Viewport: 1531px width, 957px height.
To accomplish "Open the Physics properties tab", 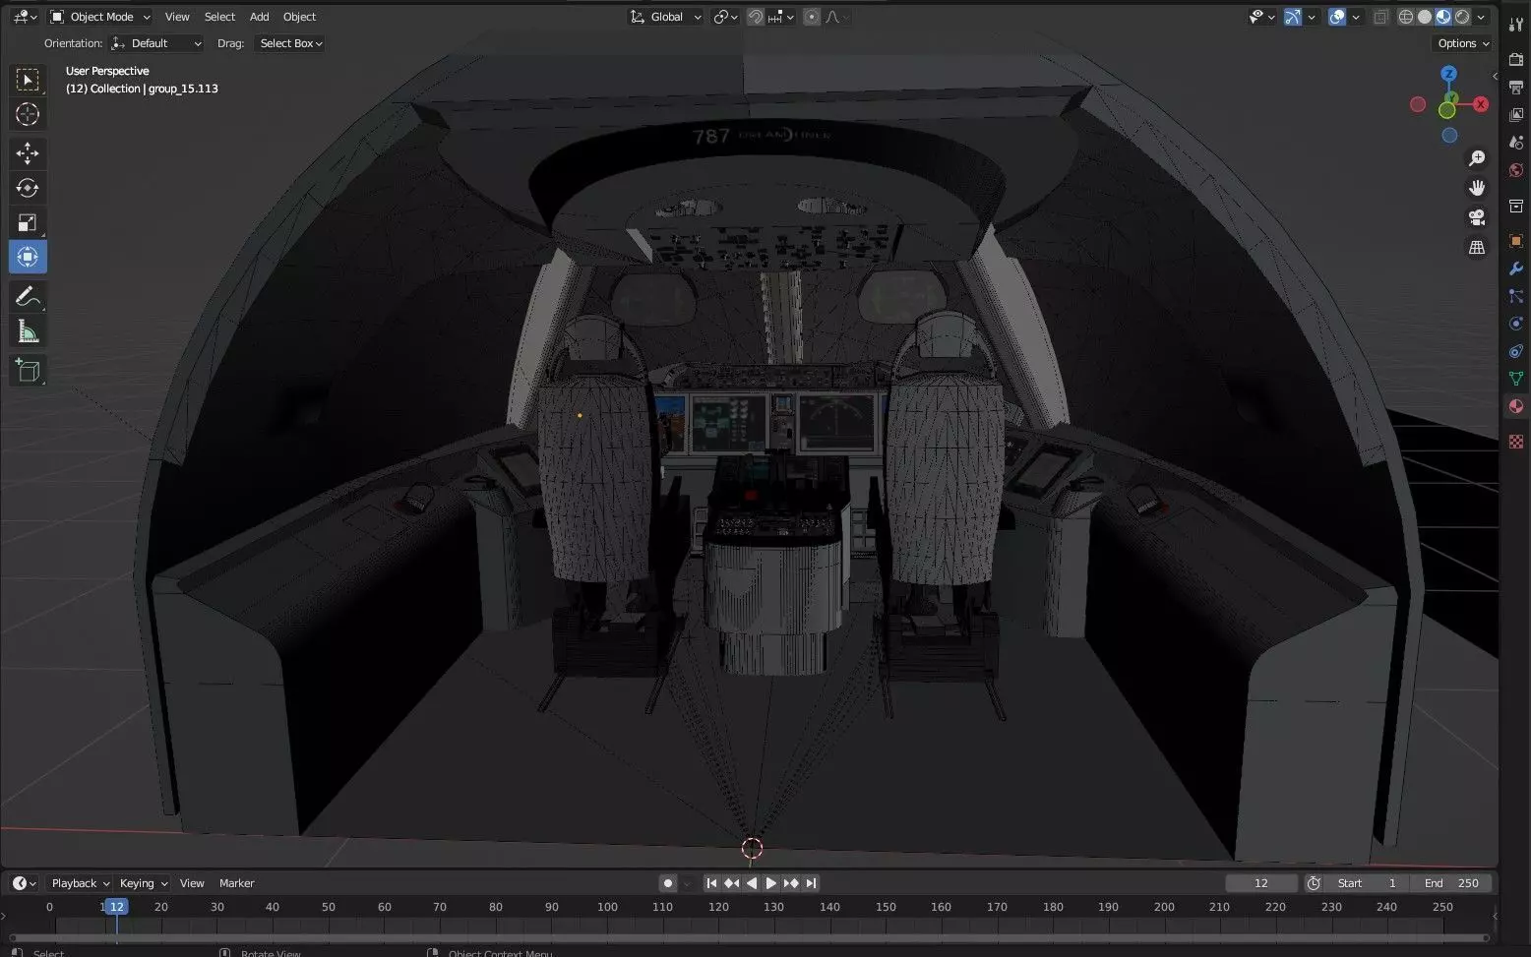I will [x=1516, y=324].
